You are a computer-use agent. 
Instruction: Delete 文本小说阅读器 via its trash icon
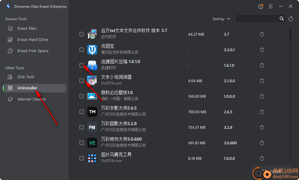pyautogui.click(x=262, y=81)
